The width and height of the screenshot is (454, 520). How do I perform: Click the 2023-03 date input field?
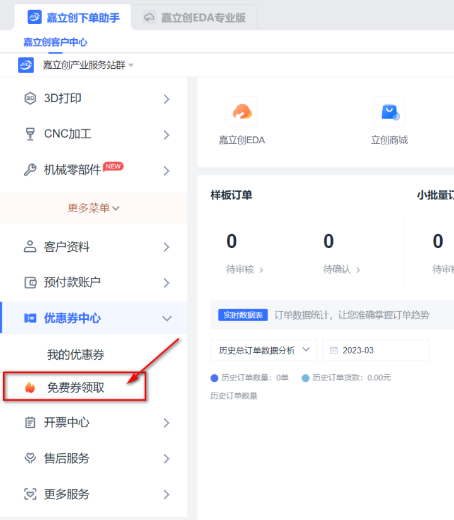tap(376, 350)
